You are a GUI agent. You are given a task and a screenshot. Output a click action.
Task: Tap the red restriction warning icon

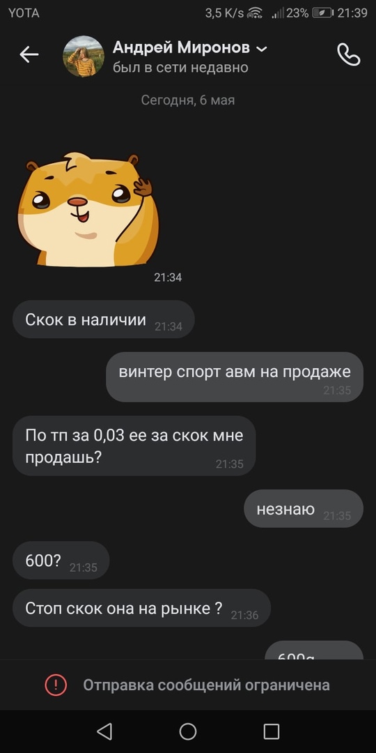pos(56,685)
